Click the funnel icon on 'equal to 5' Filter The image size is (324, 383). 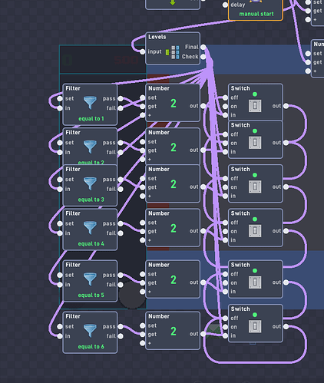[90, 279]
